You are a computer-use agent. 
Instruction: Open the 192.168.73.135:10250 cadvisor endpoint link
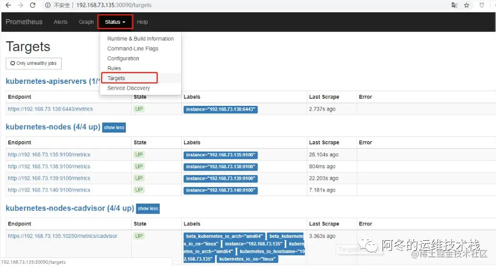pyautogui.click(x=62, y=236)
